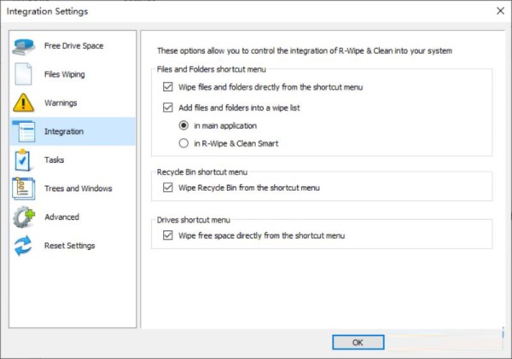The height and width of the screenshot is (359, 512).
Task: Select the in main application radio option
Action: pos(183,125)
